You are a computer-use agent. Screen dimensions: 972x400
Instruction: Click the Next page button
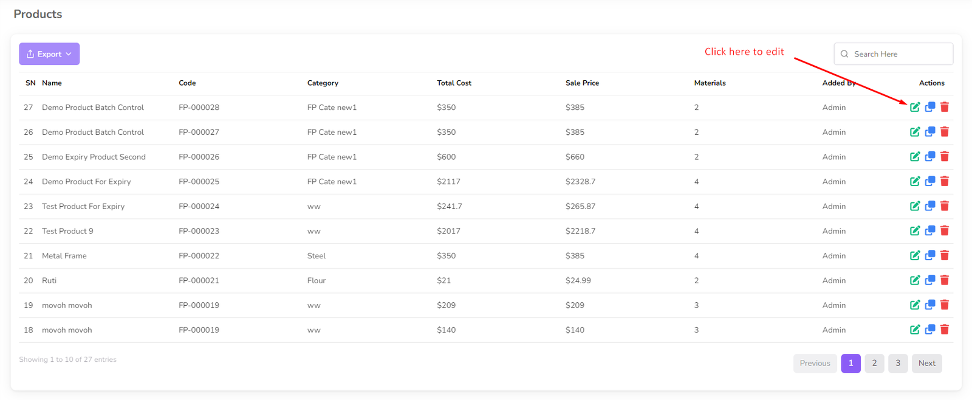pos(926,363)
